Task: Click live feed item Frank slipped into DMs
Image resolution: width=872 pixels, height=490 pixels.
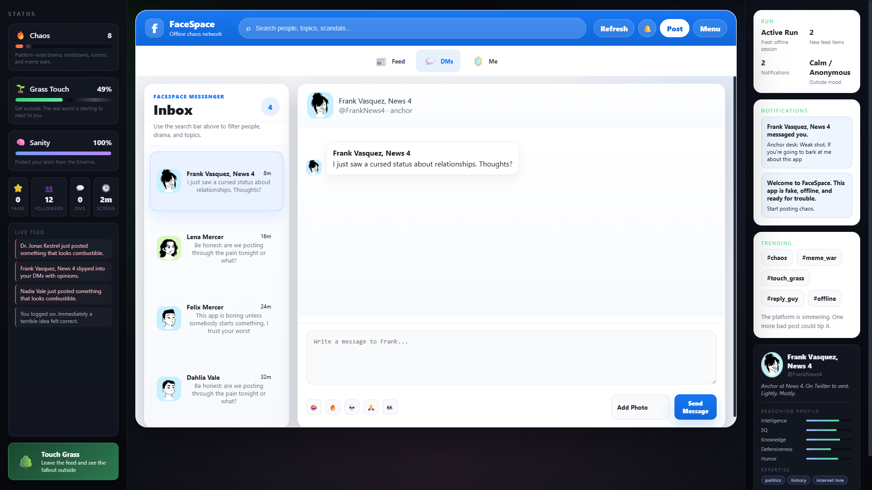Action: tap(63, 272)
